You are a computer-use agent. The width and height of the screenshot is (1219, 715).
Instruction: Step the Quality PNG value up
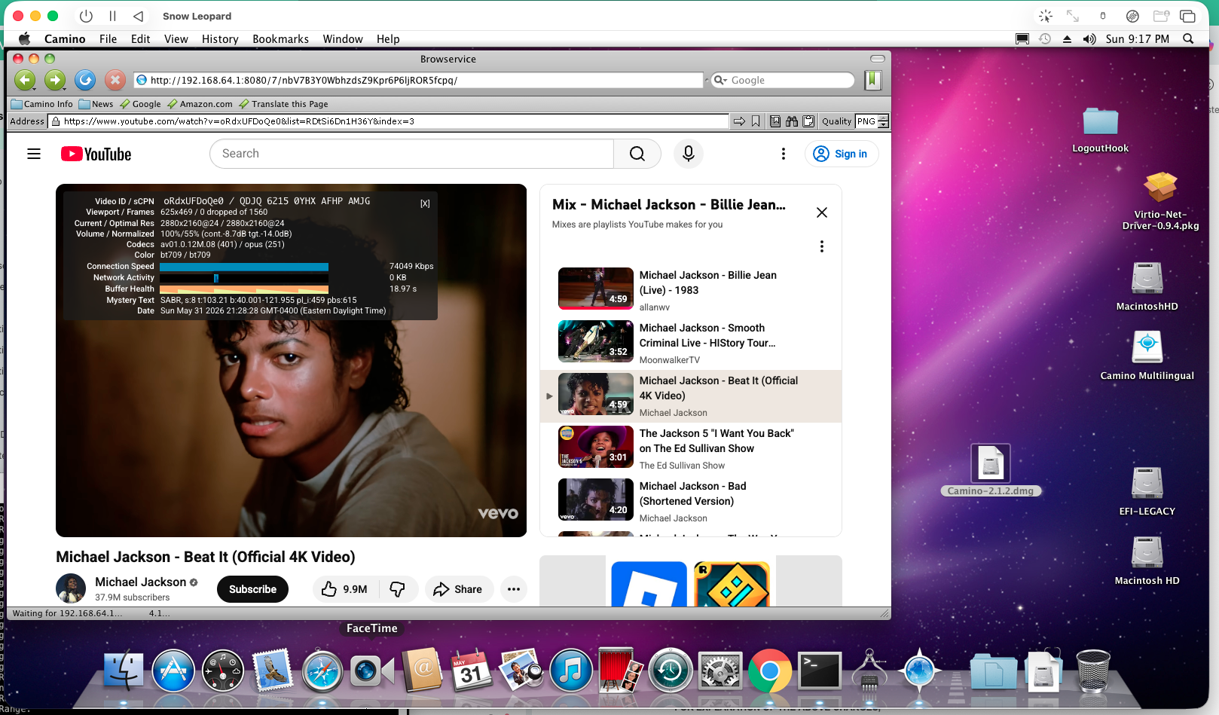(x=884, y=118)
